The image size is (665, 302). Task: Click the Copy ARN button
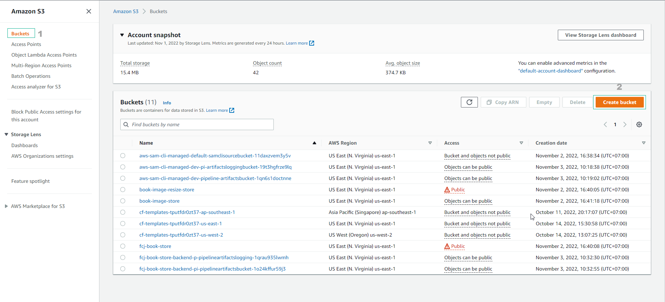pos(503,102)
